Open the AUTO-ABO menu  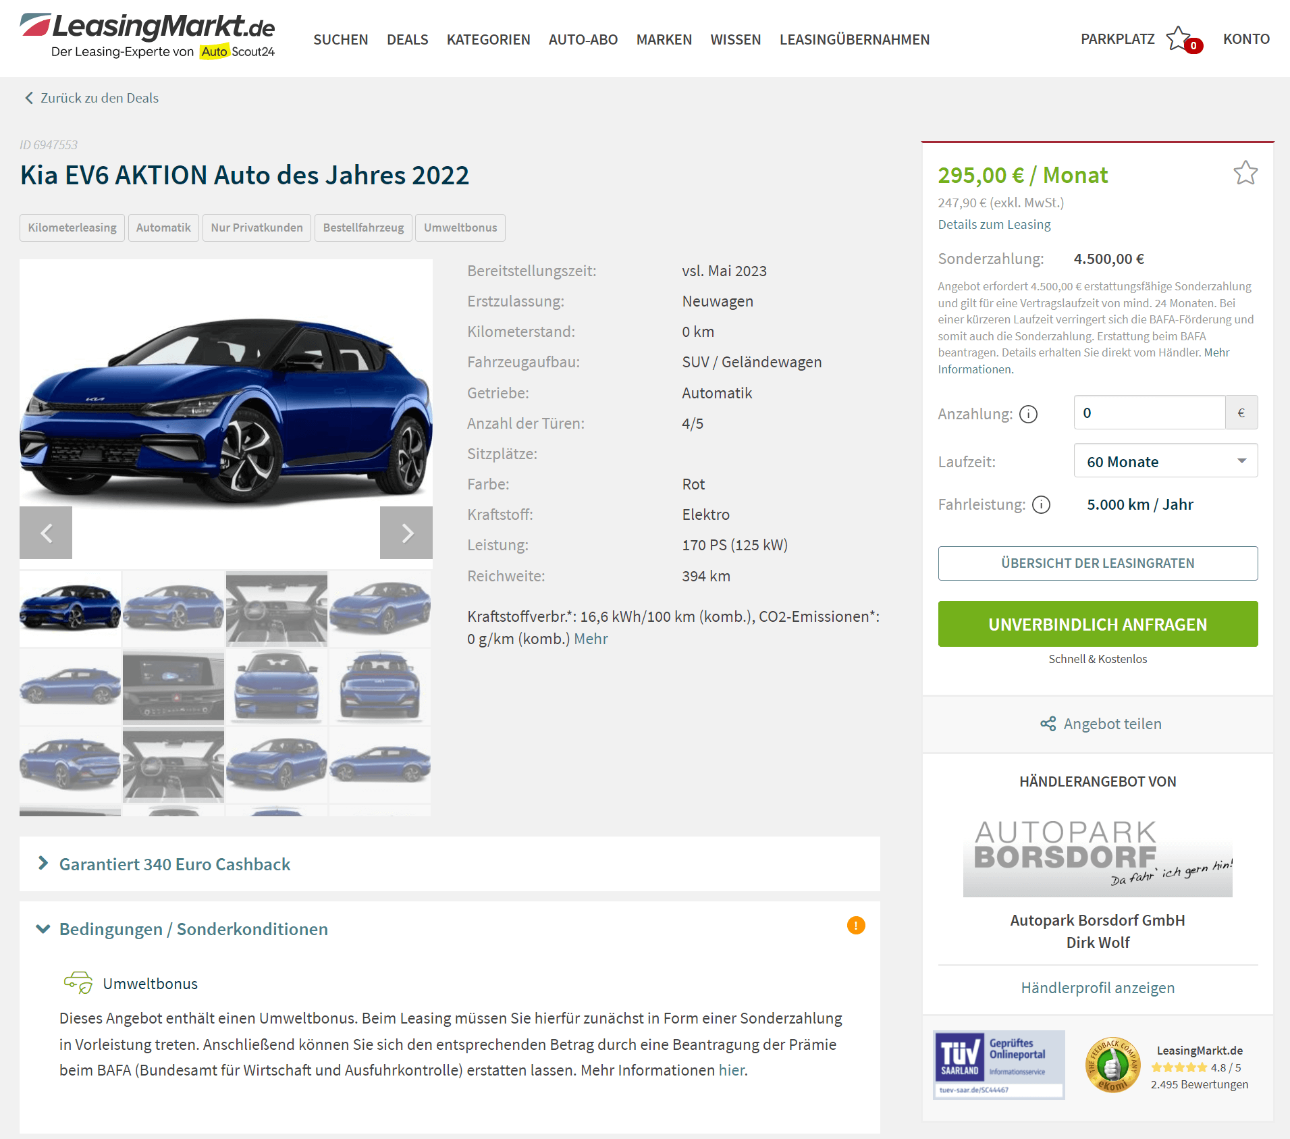tap(583, 40)
